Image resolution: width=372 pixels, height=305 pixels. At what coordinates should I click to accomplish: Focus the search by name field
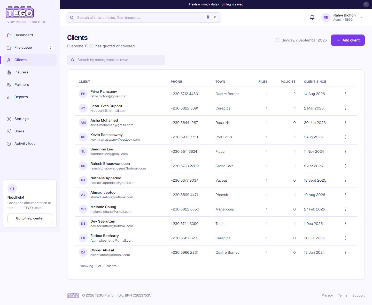116,60
